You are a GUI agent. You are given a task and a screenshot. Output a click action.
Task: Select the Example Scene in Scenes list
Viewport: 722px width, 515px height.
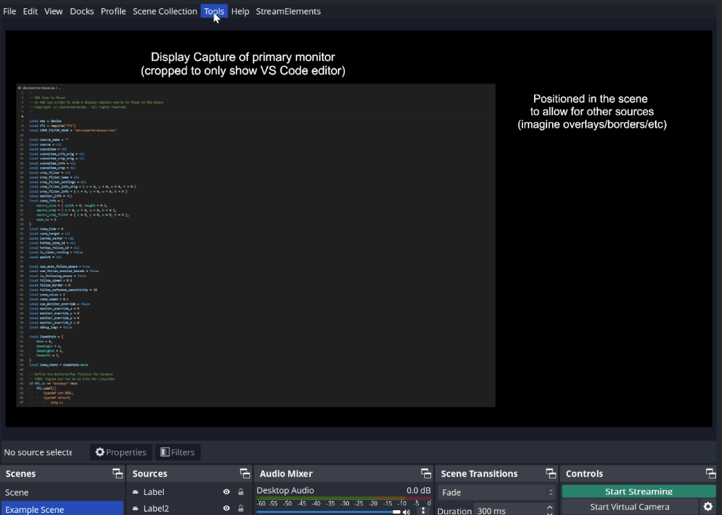pyautogui.click(x=62, y=509)
